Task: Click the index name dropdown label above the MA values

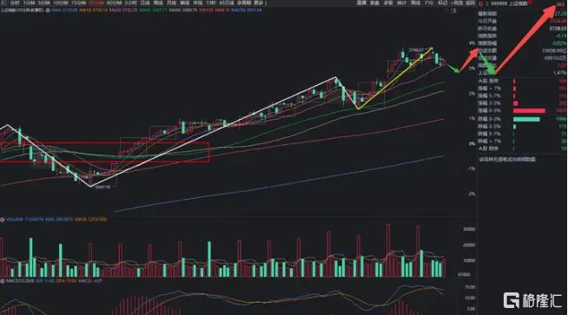Action: (x=23, y=10)
